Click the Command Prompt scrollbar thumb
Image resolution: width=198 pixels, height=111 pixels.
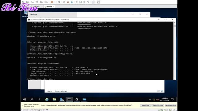[x=174, y=26]
